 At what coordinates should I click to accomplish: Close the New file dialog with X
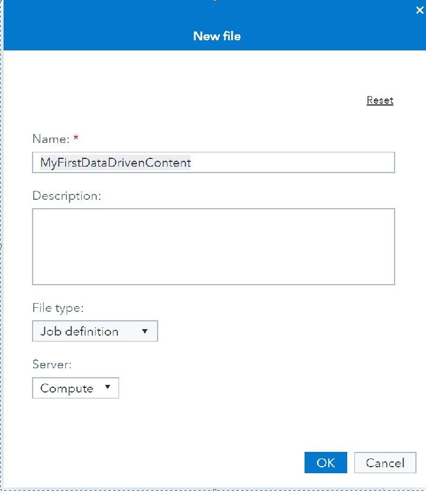(420, 10)
